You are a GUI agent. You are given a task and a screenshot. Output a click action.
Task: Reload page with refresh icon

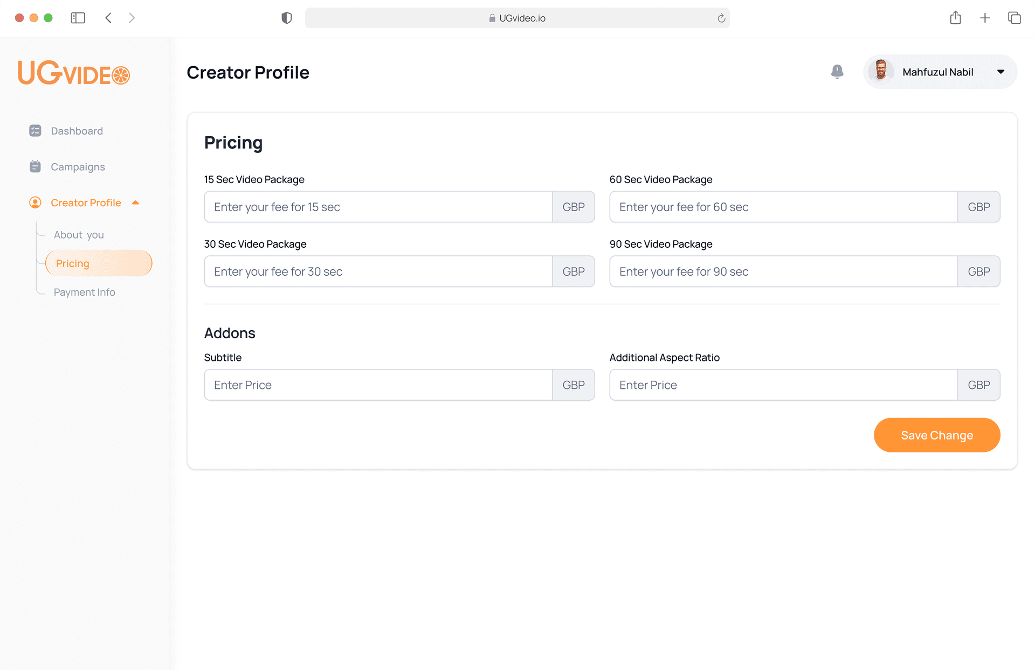721,18
